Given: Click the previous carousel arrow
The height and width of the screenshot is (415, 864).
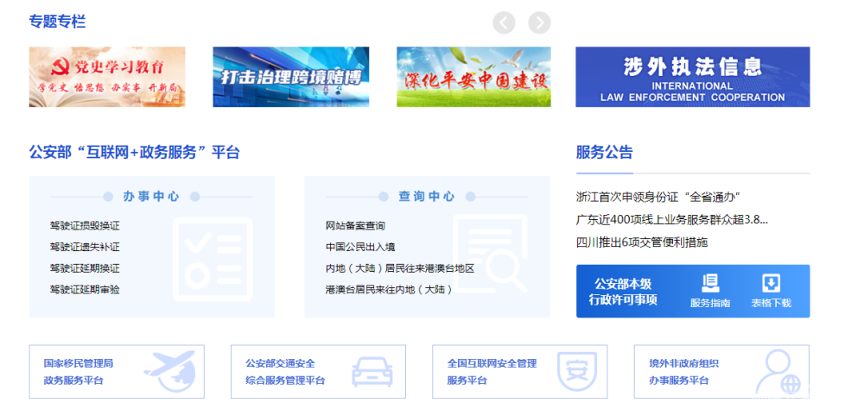Looking at the screenshot, I should [x=504, y=22].
